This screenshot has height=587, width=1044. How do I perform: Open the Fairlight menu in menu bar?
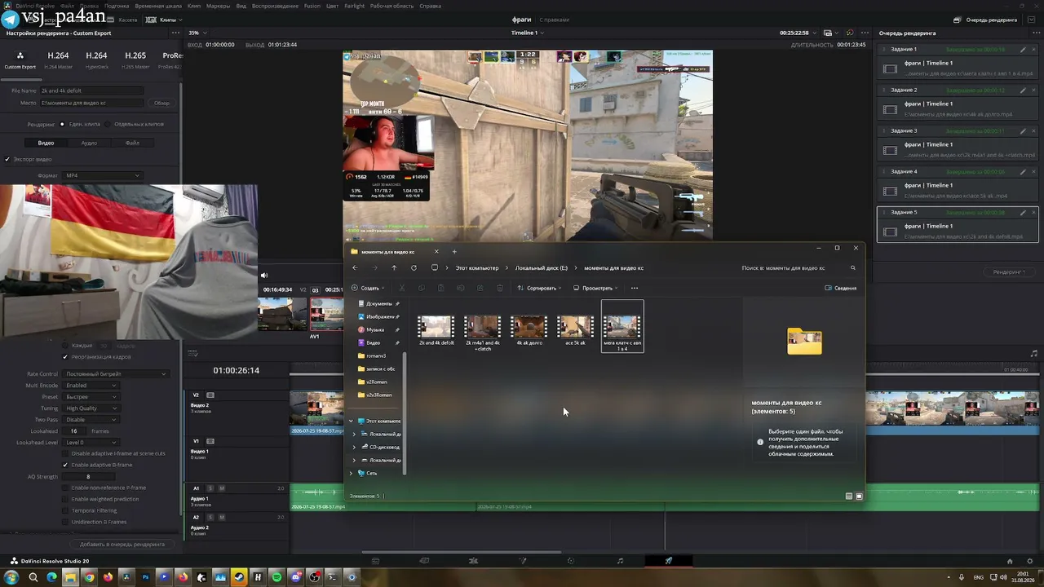354,6
